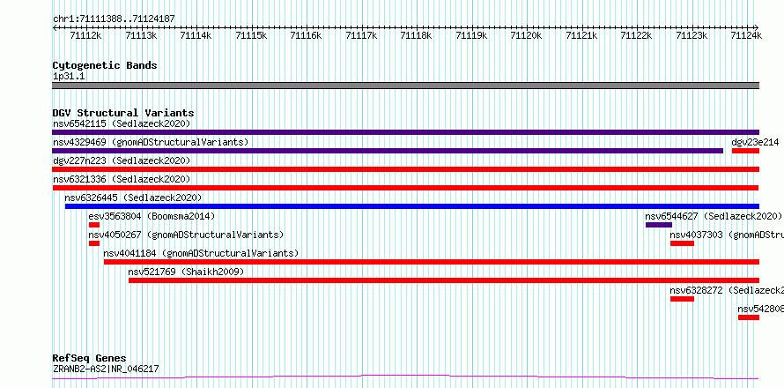Screen dimensions: 784x388
Task: Select the purple bar under nsv6542115
Action: click(405, 132)
